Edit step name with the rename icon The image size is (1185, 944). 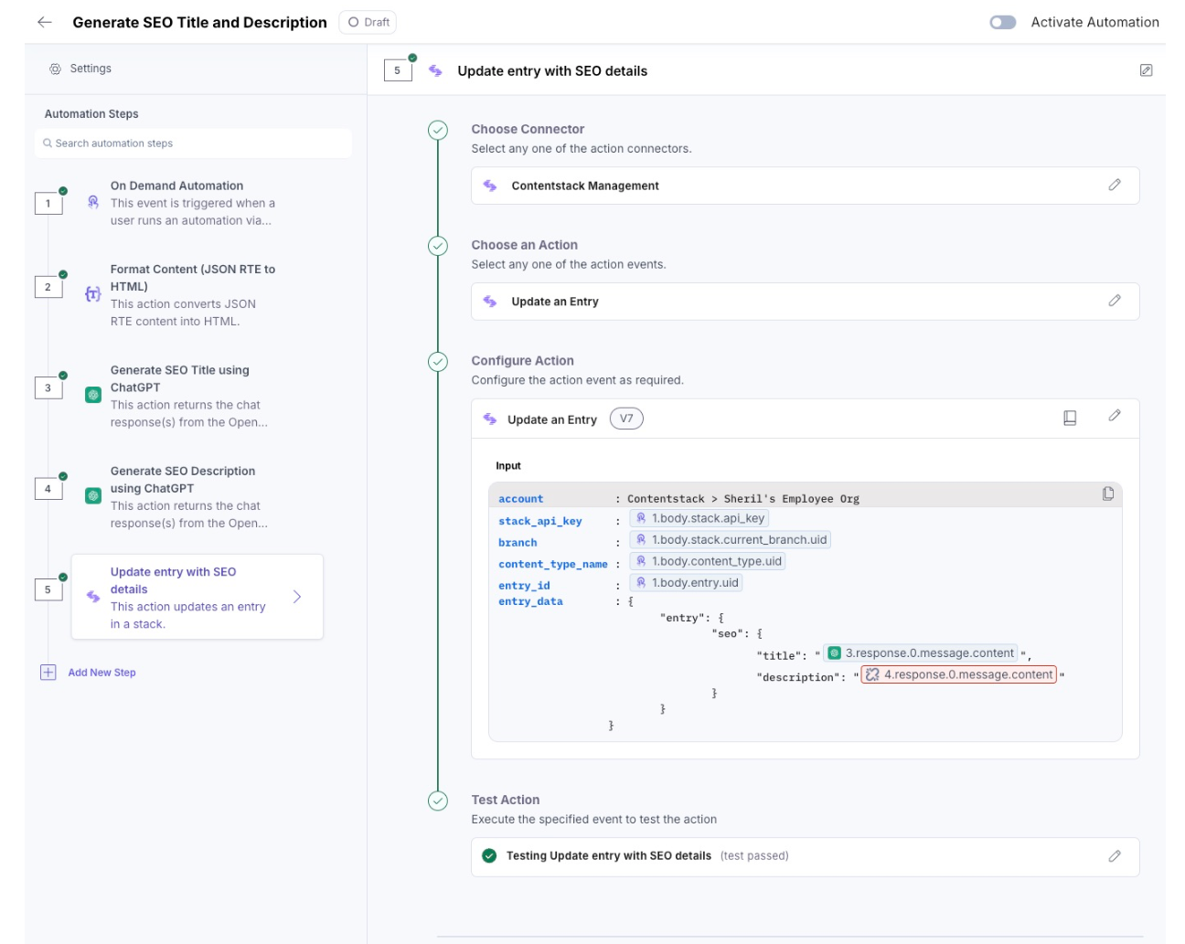tap(1146, 70)
